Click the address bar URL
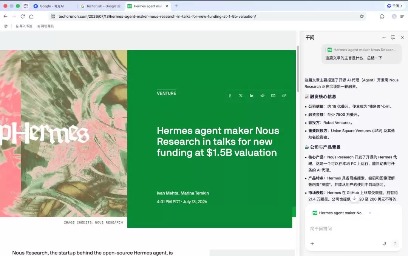The width and height of the screenshot is (408, 256). click(x=157, y=16)
